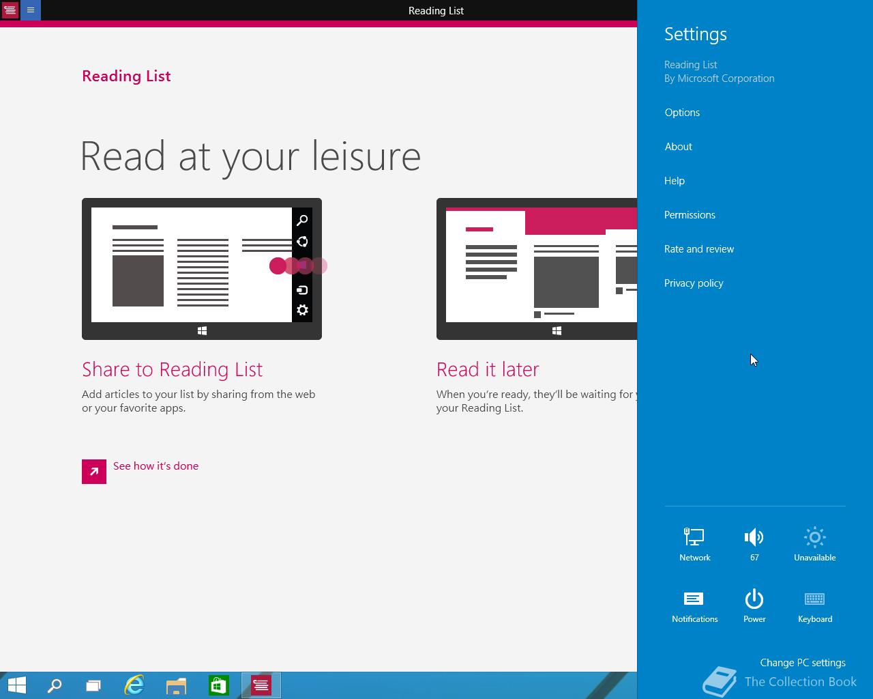
Task: Open About in Settings pane
Action: click(x=678, y=147)
